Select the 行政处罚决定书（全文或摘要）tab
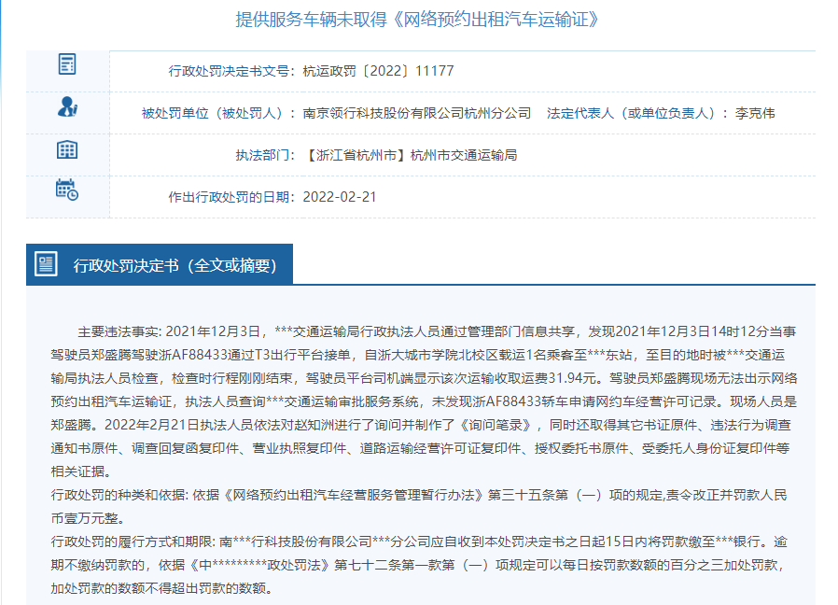Image resolution: width=838 pixels, height=605 pixels. pos(160,264)
